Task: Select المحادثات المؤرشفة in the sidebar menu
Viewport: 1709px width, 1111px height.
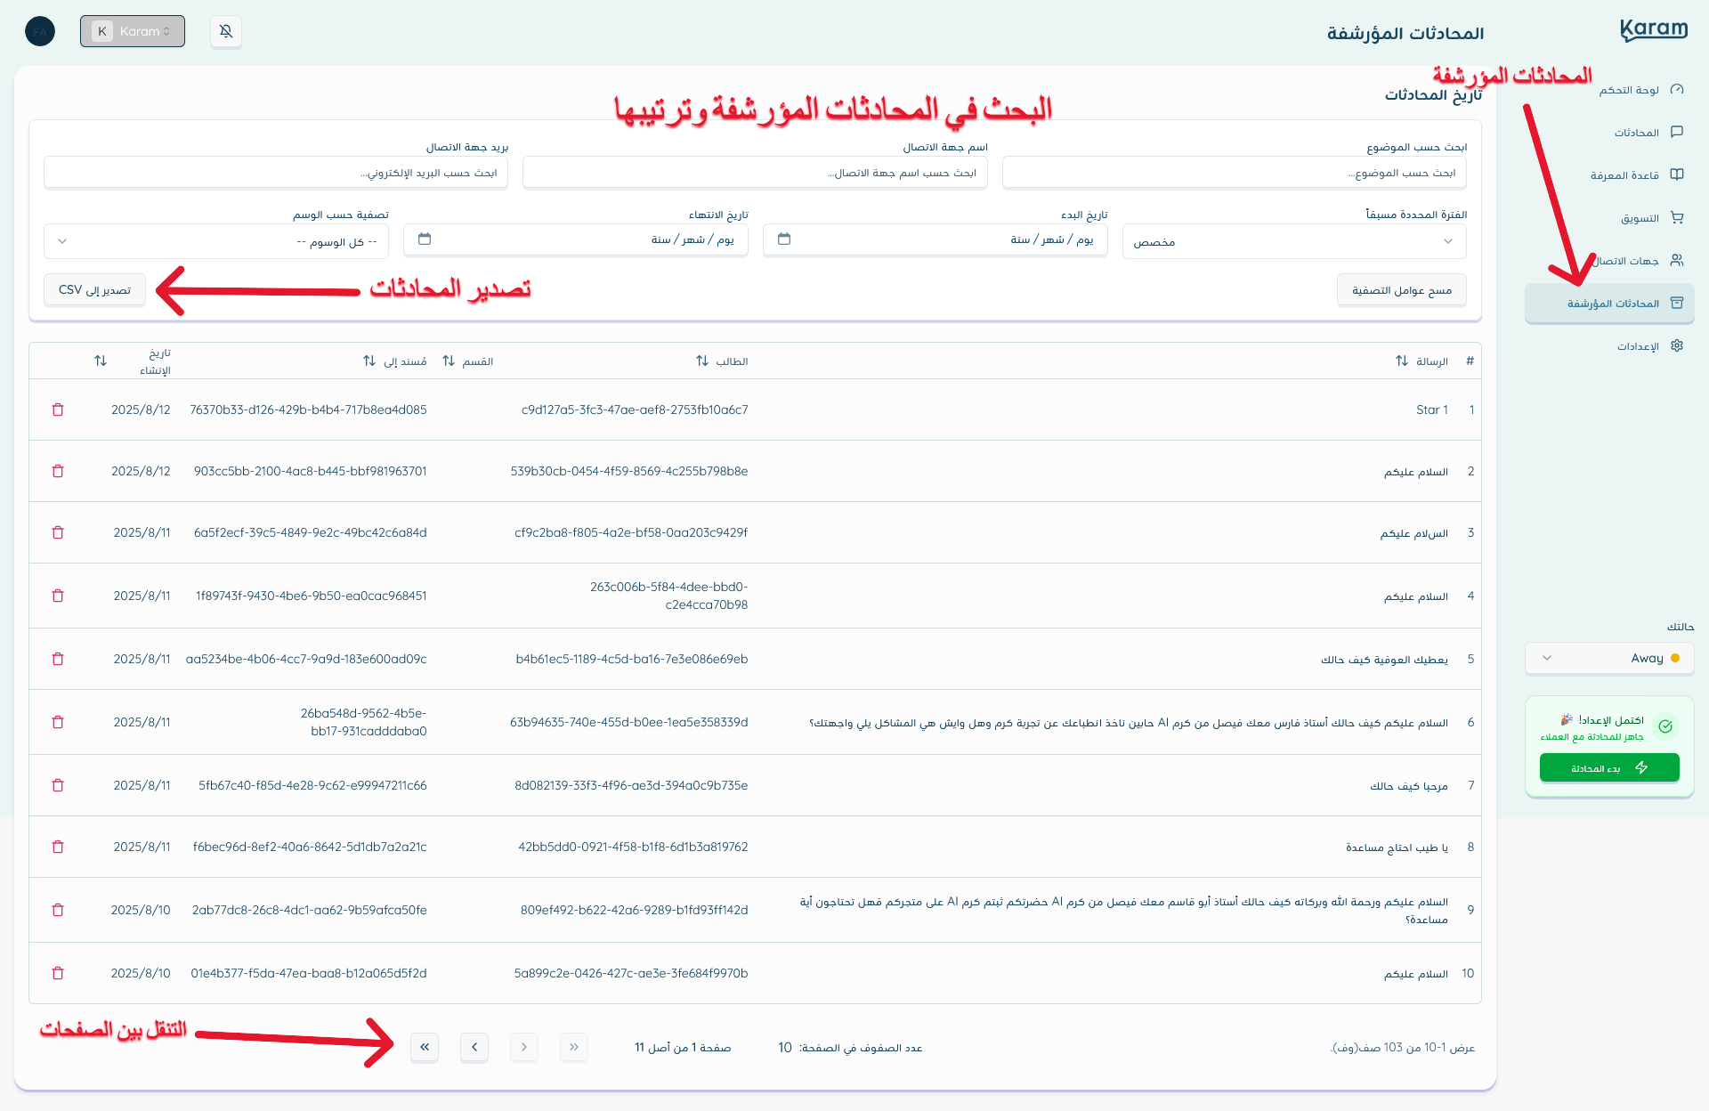Action: coord(1609,303)
